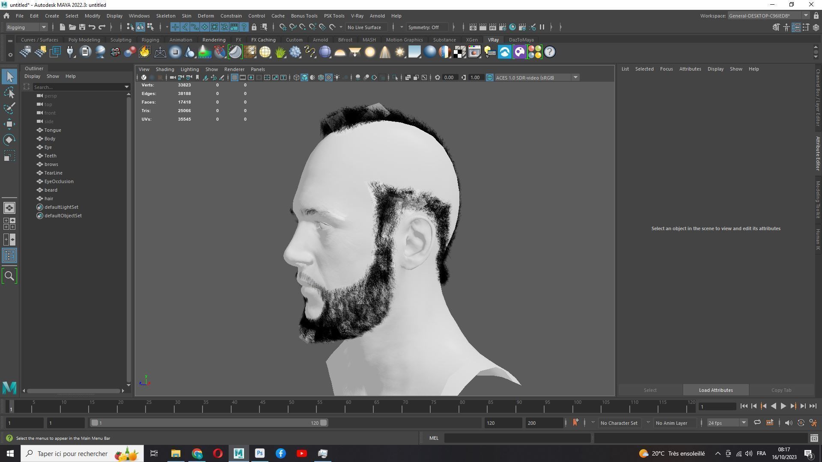
Task: Open the Maya home screen icon
Action: pyautogui.click(x=6, y=16)
